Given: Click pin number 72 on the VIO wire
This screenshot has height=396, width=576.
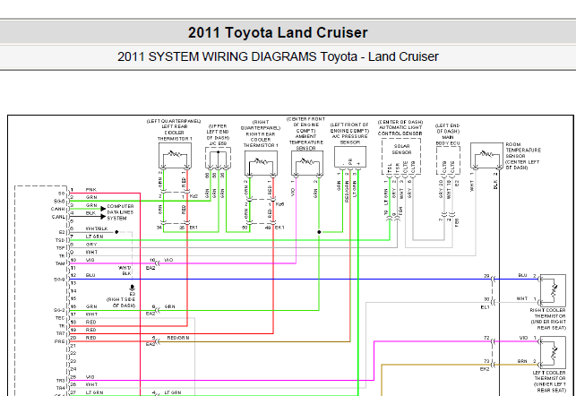Looking at the screenshot, I should [486, 338].
